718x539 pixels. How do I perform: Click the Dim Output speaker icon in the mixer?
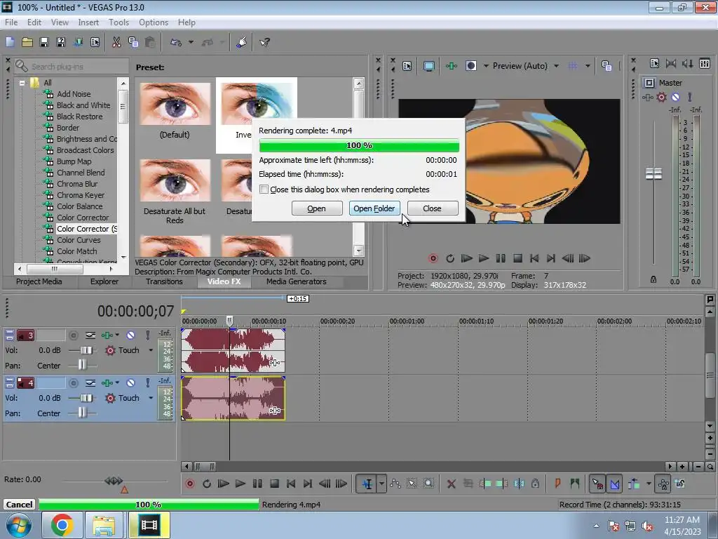click(x=687, y=63)
